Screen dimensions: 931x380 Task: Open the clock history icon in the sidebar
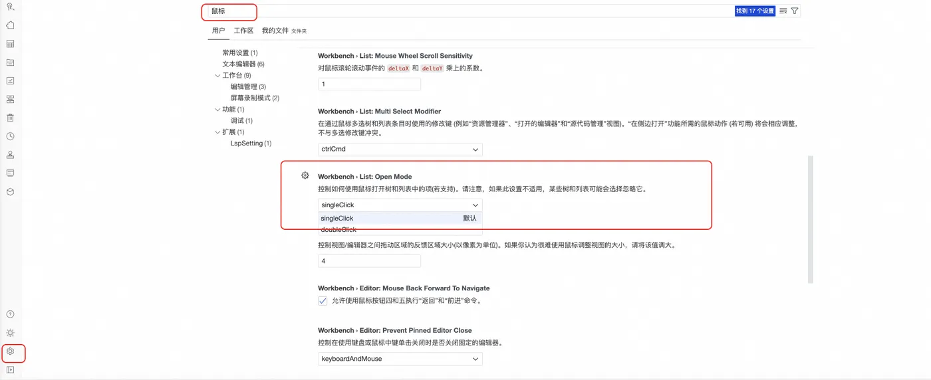click(10, 136)
